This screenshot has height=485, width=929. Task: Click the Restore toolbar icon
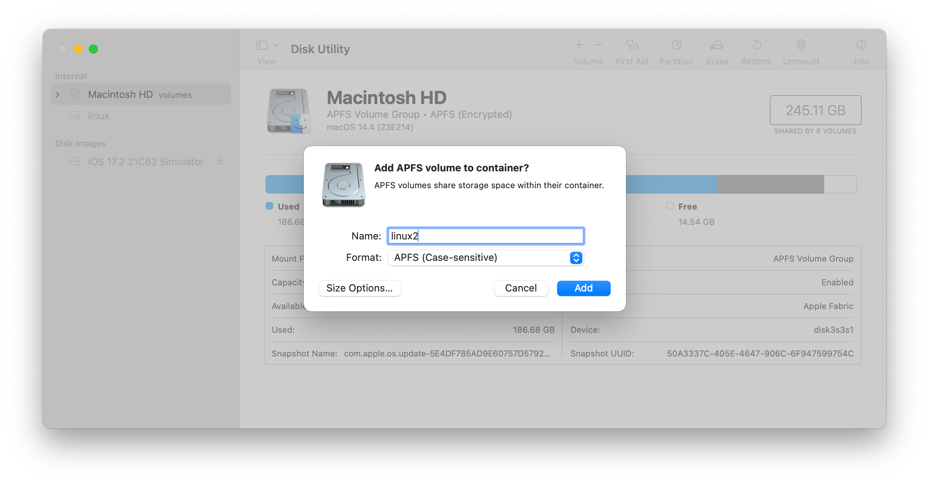[756, 45]
